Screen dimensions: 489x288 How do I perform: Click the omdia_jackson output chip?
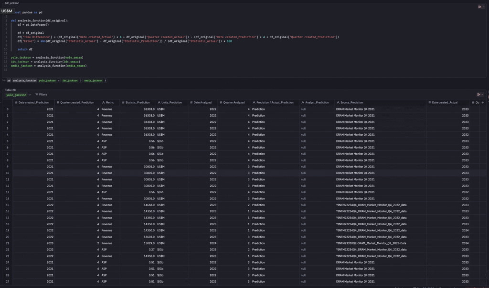[x=94, y=80]
